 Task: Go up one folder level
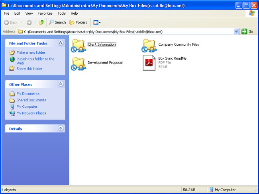coord(41,22)
